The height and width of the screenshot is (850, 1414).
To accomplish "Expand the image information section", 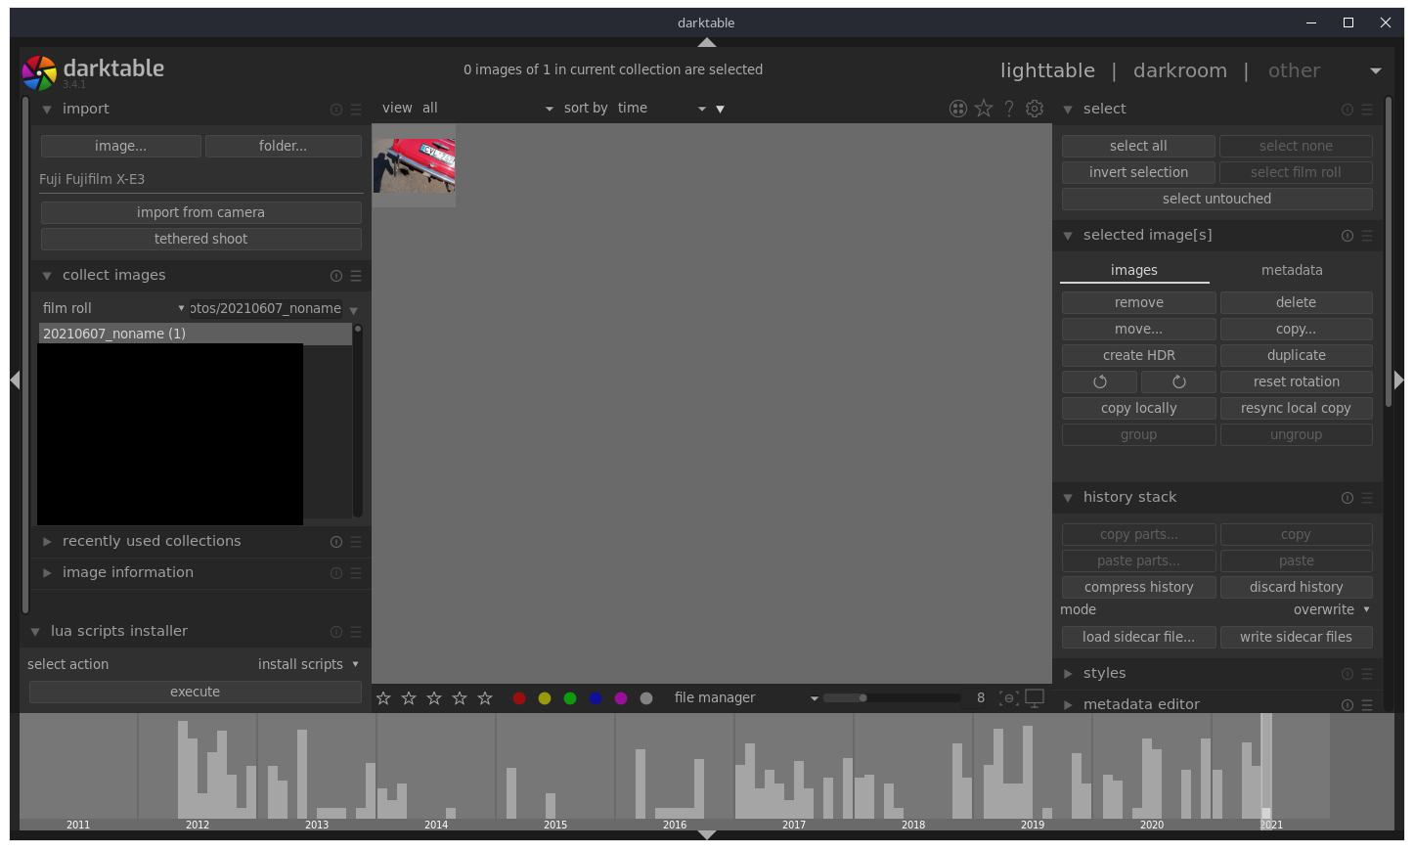I will (127, 572).
